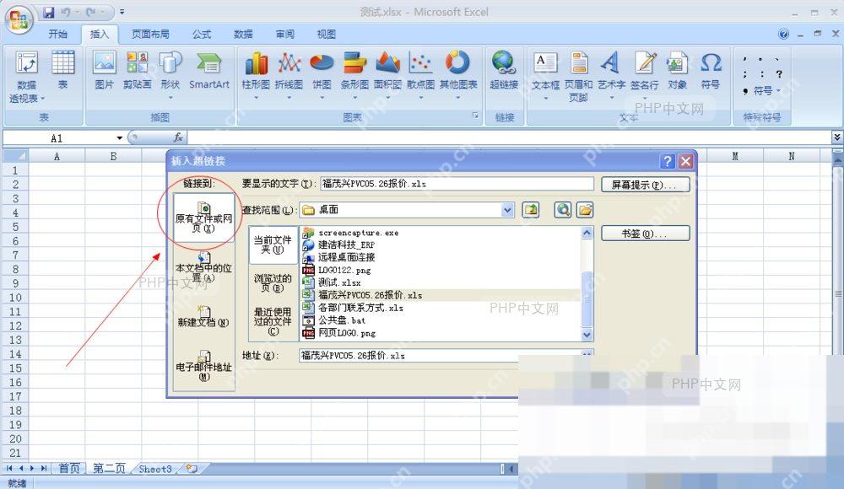
Task: Click the browse the Web icon in dialog
Action: (563, 210)
